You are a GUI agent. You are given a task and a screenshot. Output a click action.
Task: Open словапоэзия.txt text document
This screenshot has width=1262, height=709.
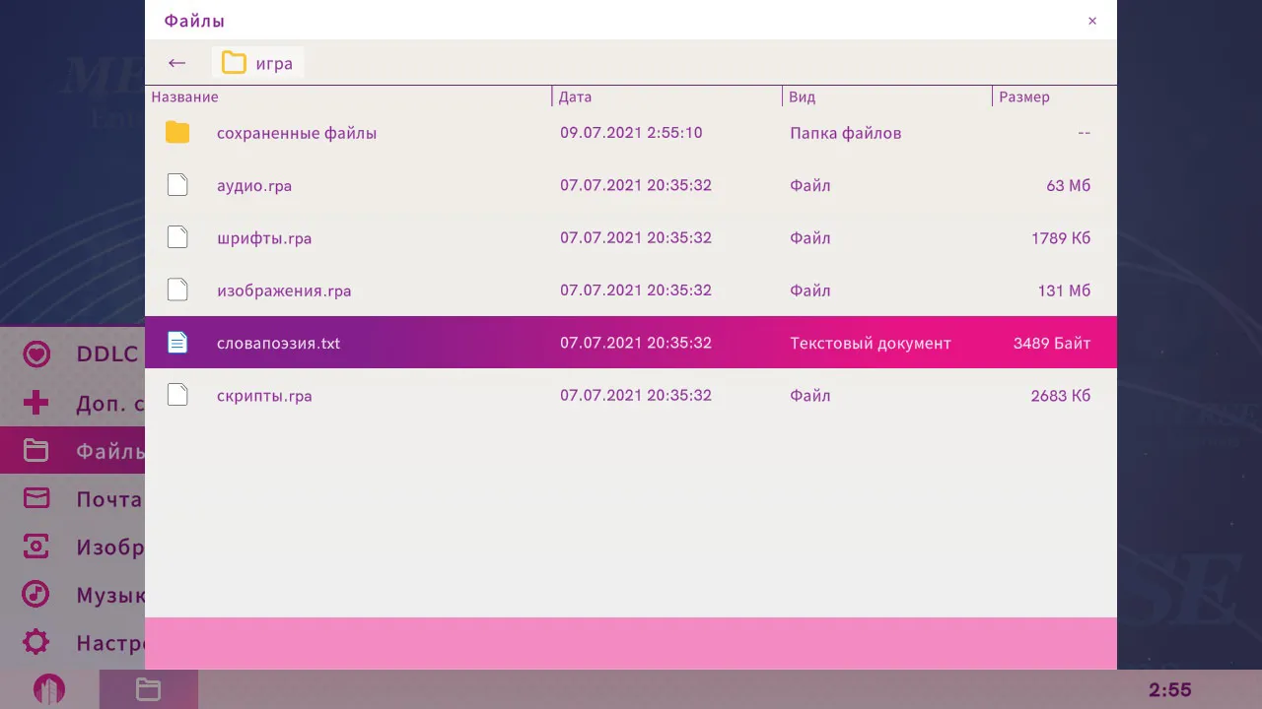[x=278, y=343]
